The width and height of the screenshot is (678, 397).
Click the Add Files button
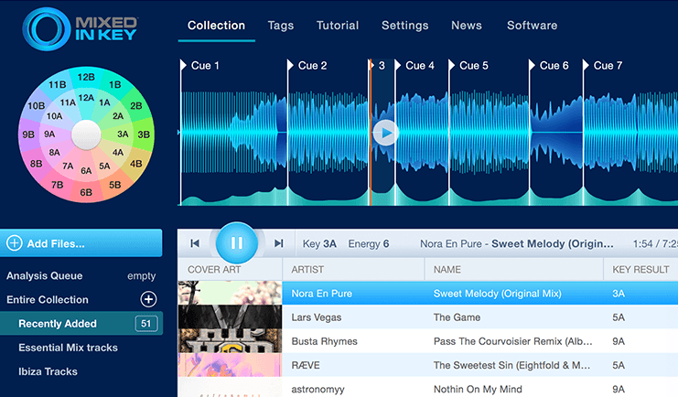(81, 243)
